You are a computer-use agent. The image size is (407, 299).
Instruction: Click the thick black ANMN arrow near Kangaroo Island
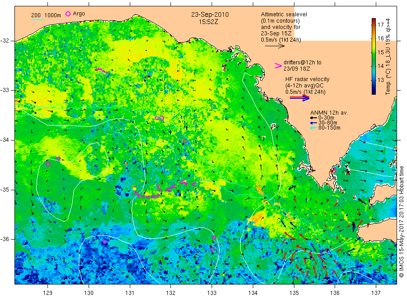click(x=353, y=227)
